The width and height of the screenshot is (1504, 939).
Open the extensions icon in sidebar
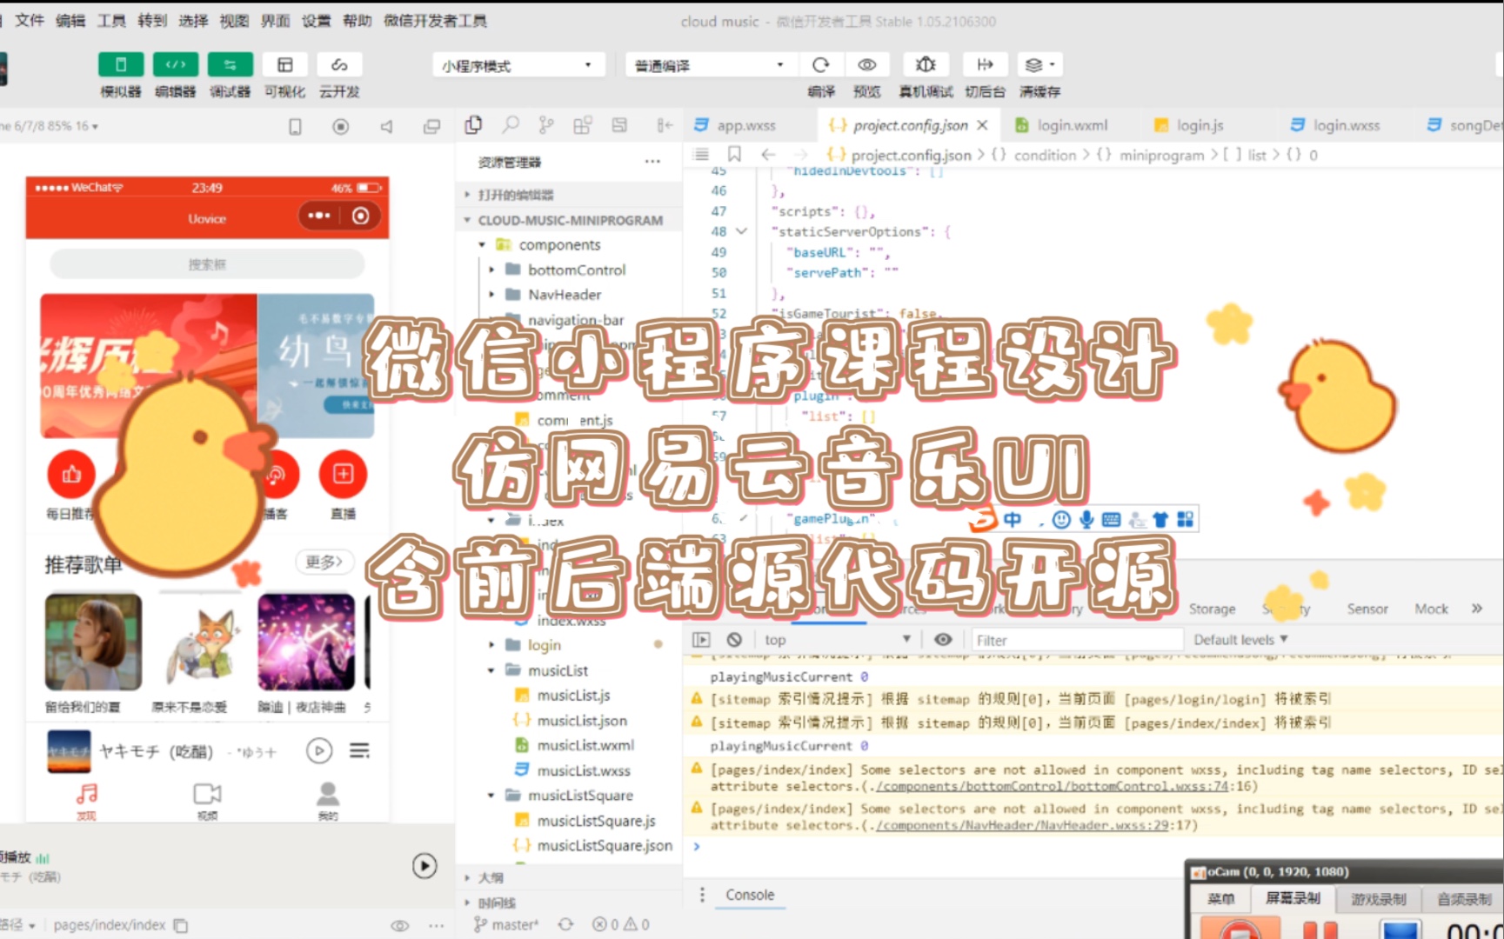(583, 125)
